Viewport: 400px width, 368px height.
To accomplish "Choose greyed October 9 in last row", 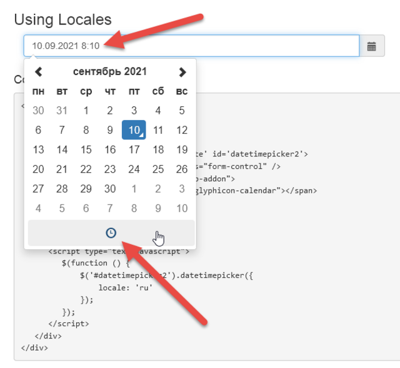I will coord(158,208).
